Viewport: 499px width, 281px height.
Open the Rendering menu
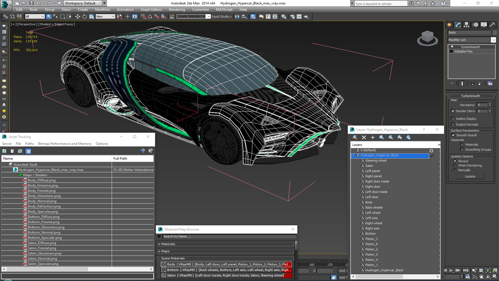[x=177, y=10]
